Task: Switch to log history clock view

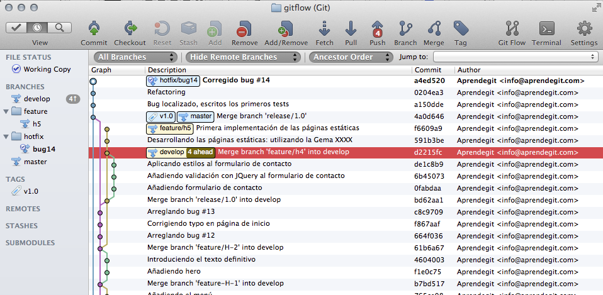Action: click(38, 28)
